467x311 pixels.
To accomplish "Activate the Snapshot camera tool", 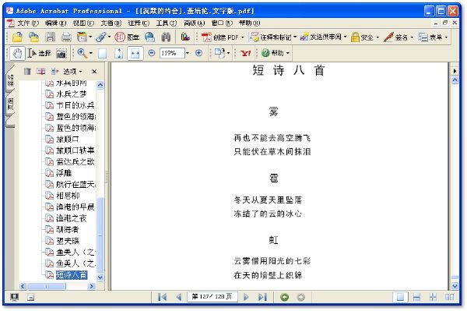I will (61, 53).
